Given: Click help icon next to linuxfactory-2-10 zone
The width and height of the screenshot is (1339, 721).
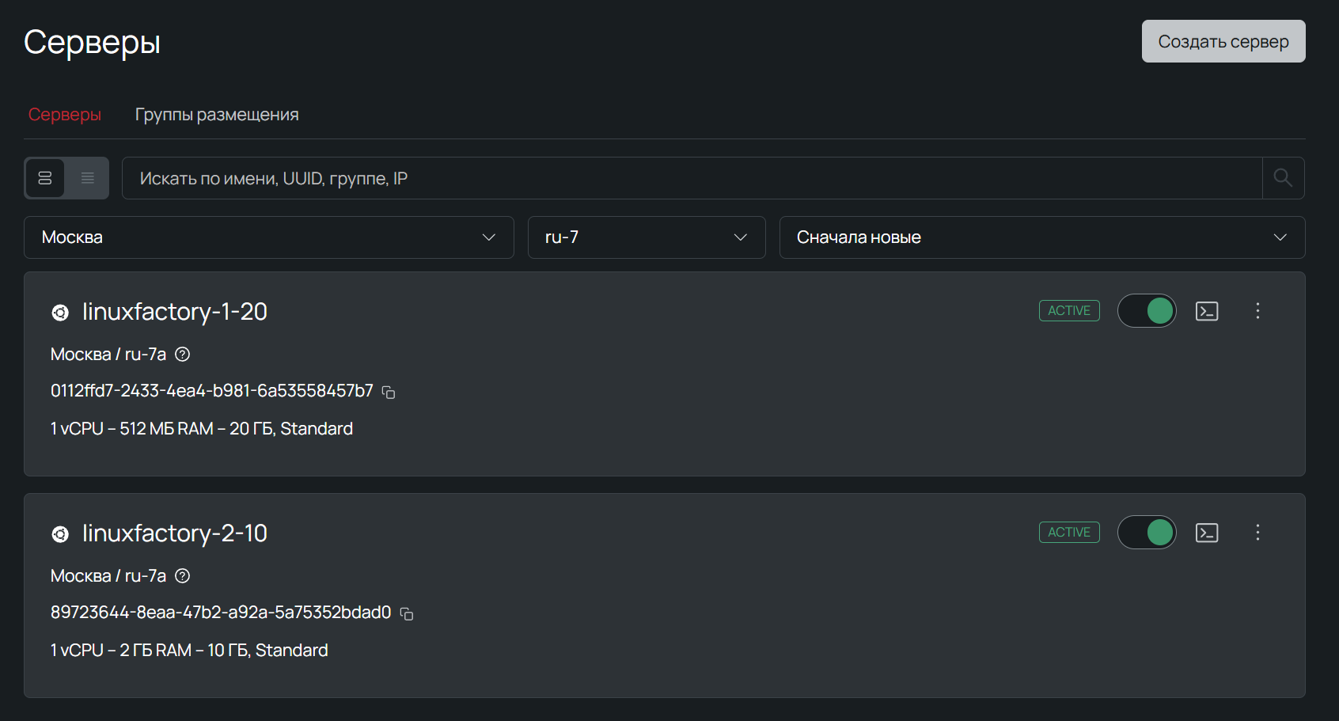Looking at the screenshot, I should [183, 576].
